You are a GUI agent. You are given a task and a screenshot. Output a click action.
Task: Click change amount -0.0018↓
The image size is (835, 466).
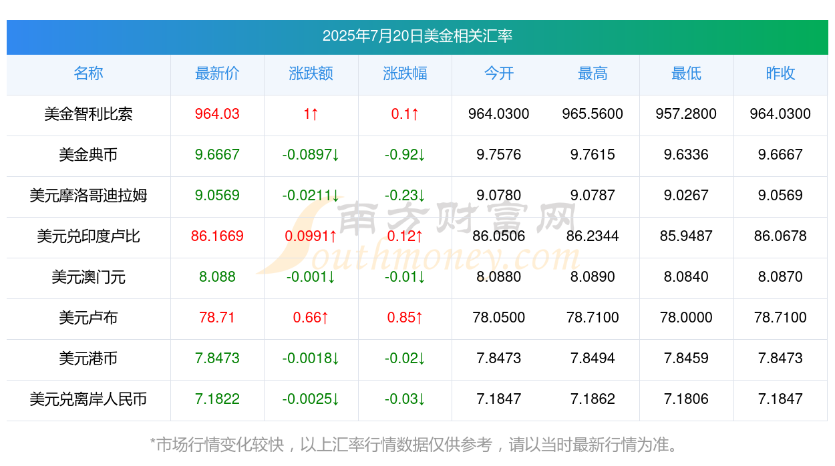[311, 359]
